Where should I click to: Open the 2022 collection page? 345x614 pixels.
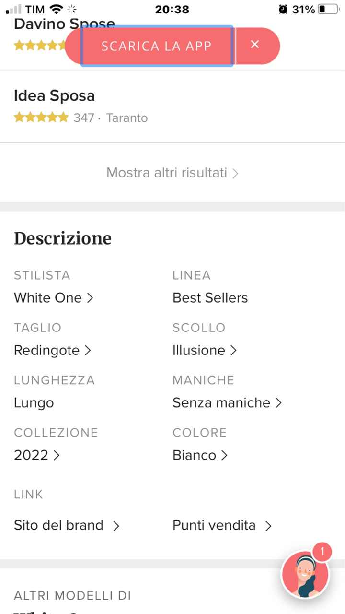(36, 455)
